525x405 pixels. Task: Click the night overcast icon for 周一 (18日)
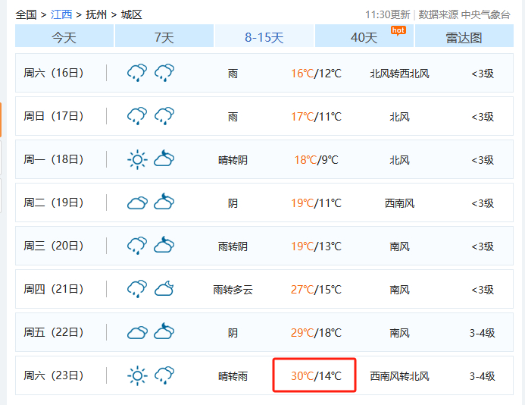[164, 159]
